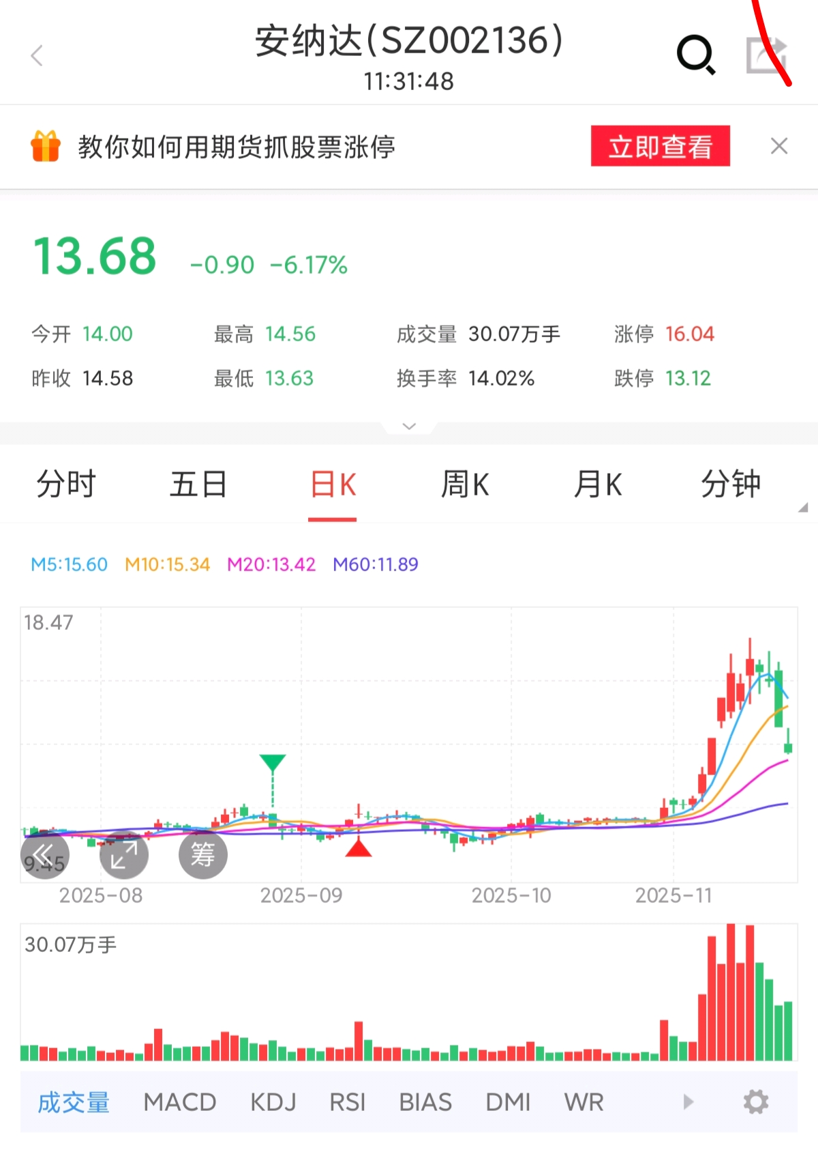Tap the latest green candlestick in November
The height and width of the screenshot is (1158, 818).
pos(788,742)
